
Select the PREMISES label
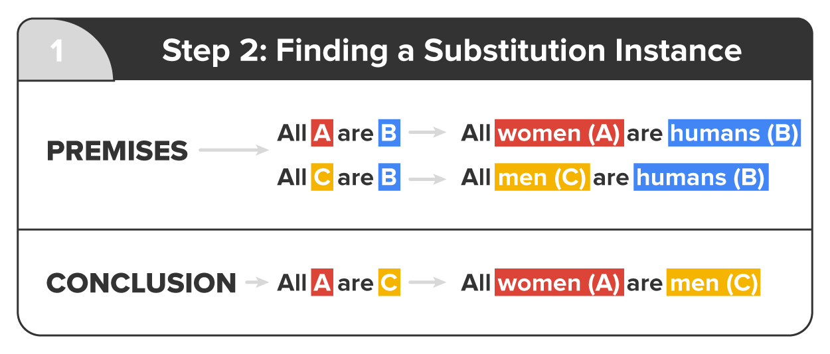coord(117,152)
